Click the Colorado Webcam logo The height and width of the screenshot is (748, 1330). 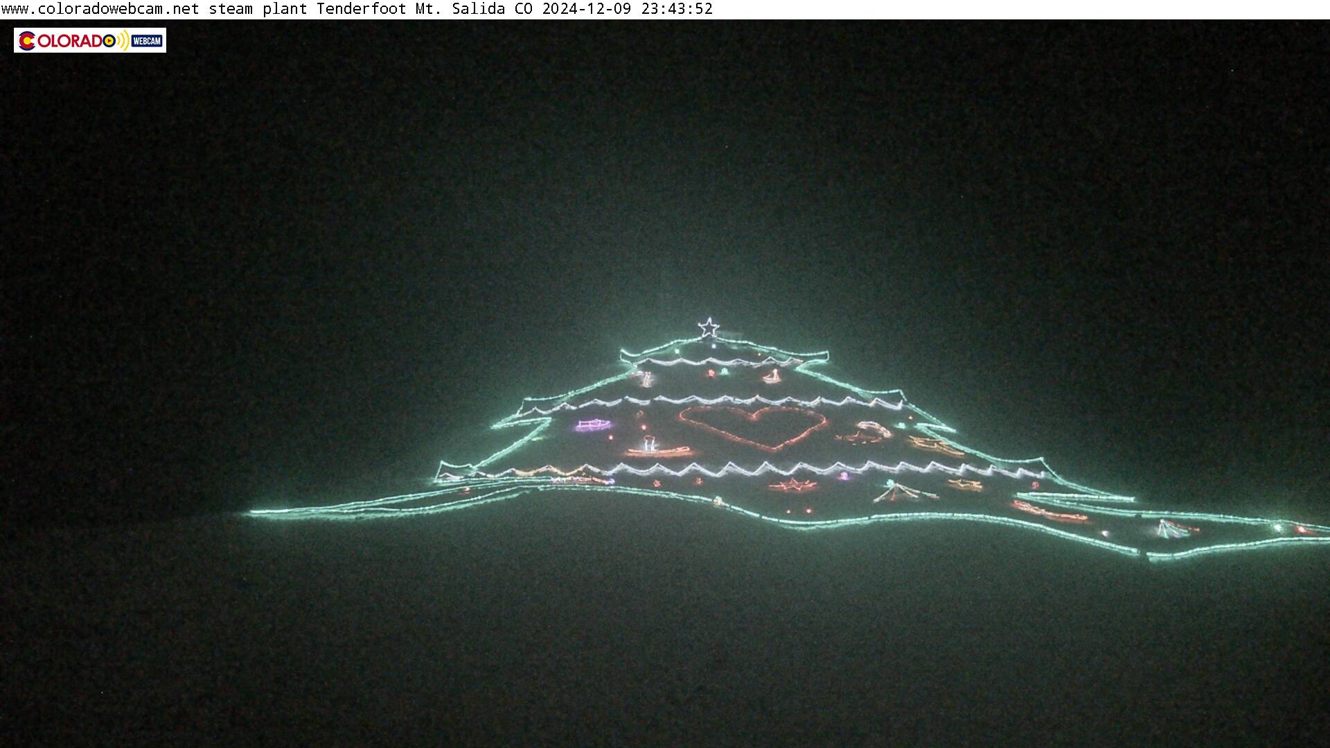90,40
